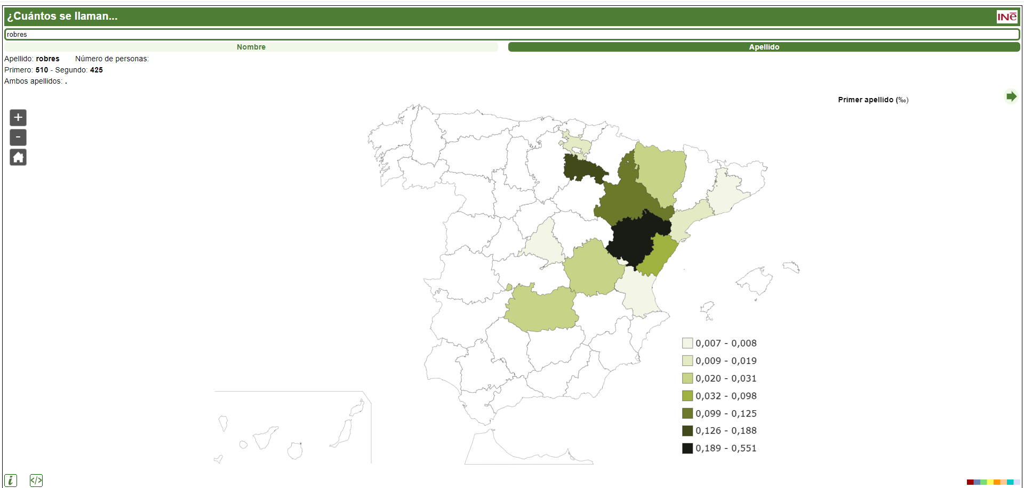Click the dark olive La Rioja province

[581, 168]
